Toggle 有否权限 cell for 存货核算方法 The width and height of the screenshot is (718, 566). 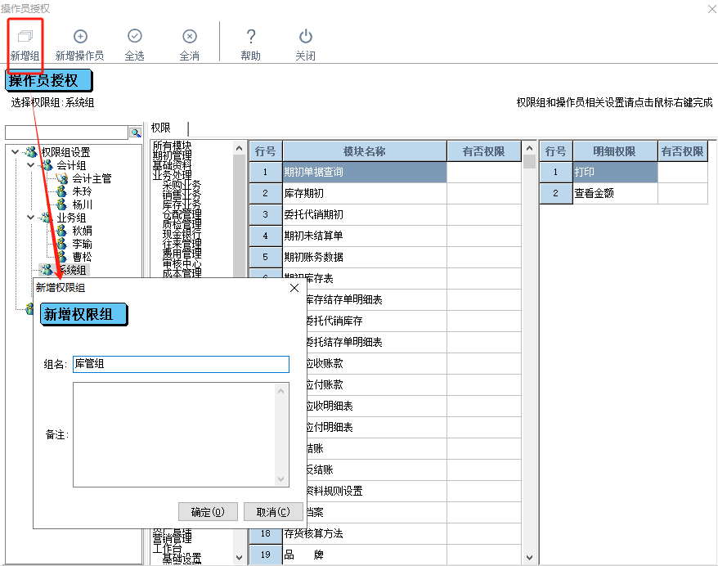[x=484, y=533]
